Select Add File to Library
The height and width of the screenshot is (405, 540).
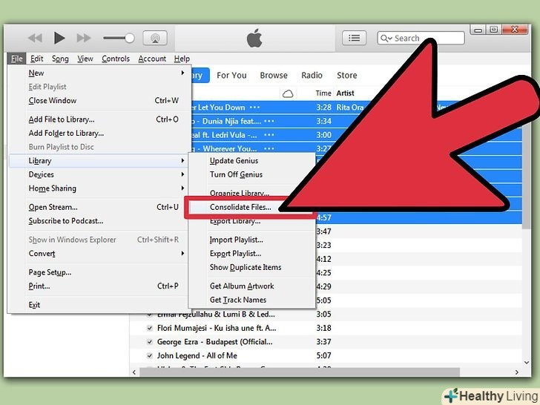pyautogui.click(x=100, y=119)
